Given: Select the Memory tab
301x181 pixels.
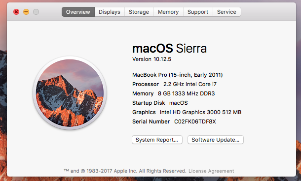Looking at the screenshot, I should (x=168, y=12).
